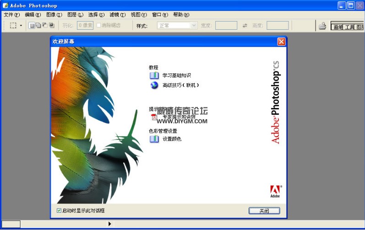
Task: Click the globe icon beside 高级技巧
Action: tap(154, 85)
